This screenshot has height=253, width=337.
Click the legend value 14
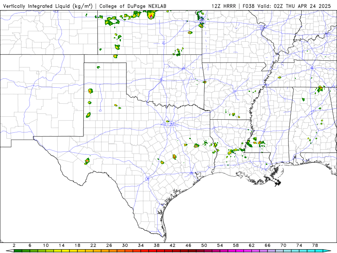point(62,245)
